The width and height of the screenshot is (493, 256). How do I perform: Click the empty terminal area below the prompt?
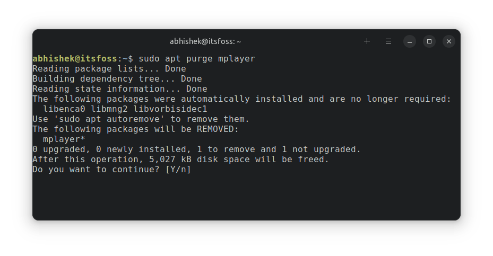click(246, 196)
